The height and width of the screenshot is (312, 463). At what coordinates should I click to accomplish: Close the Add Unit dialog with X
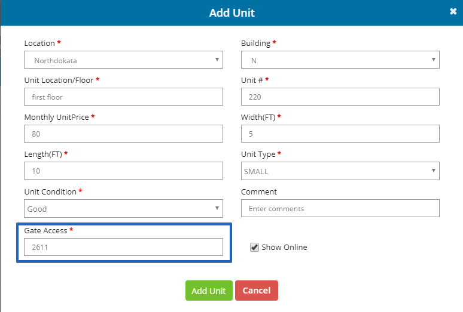click(453, 11)
